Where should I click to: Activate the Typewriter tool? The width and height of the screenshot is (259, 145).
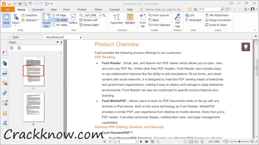(x=116, y=19)
